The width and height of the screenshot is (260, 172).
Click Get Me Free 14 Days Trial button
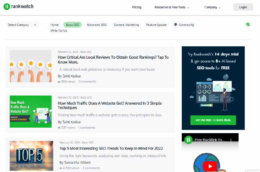(213, 120)
